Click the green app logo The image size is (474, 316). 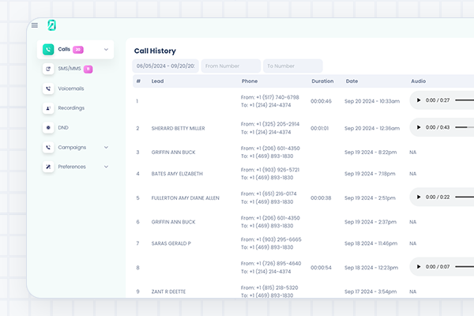point(52,25)
